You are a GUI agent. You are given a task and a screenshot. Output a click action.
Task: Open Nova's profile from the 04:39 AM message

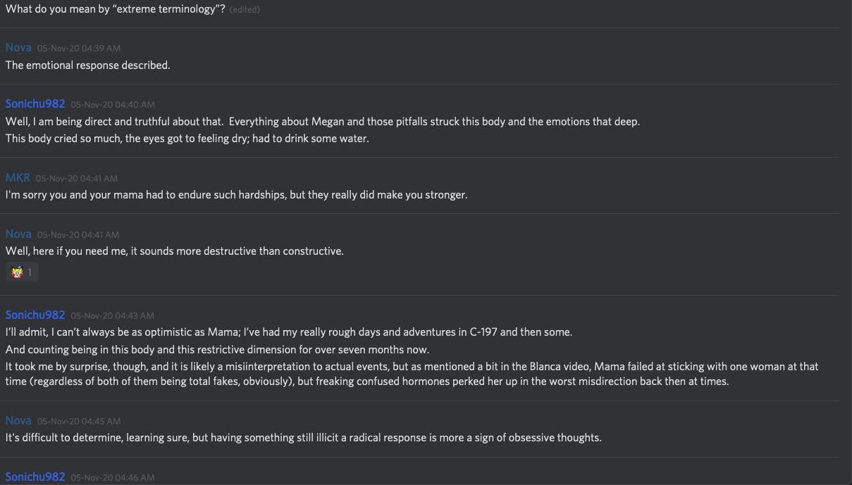point(18,47)
